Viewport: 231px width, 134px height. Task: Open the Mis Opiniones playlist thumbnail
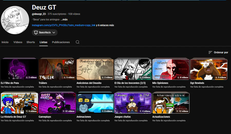(x=171, y=69)
